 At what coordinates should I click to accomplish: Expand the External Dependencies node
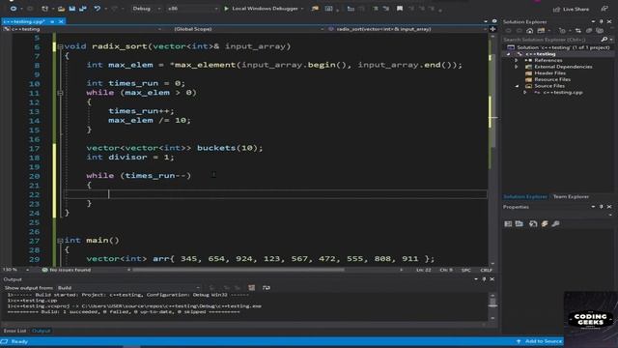pos(517,67)
